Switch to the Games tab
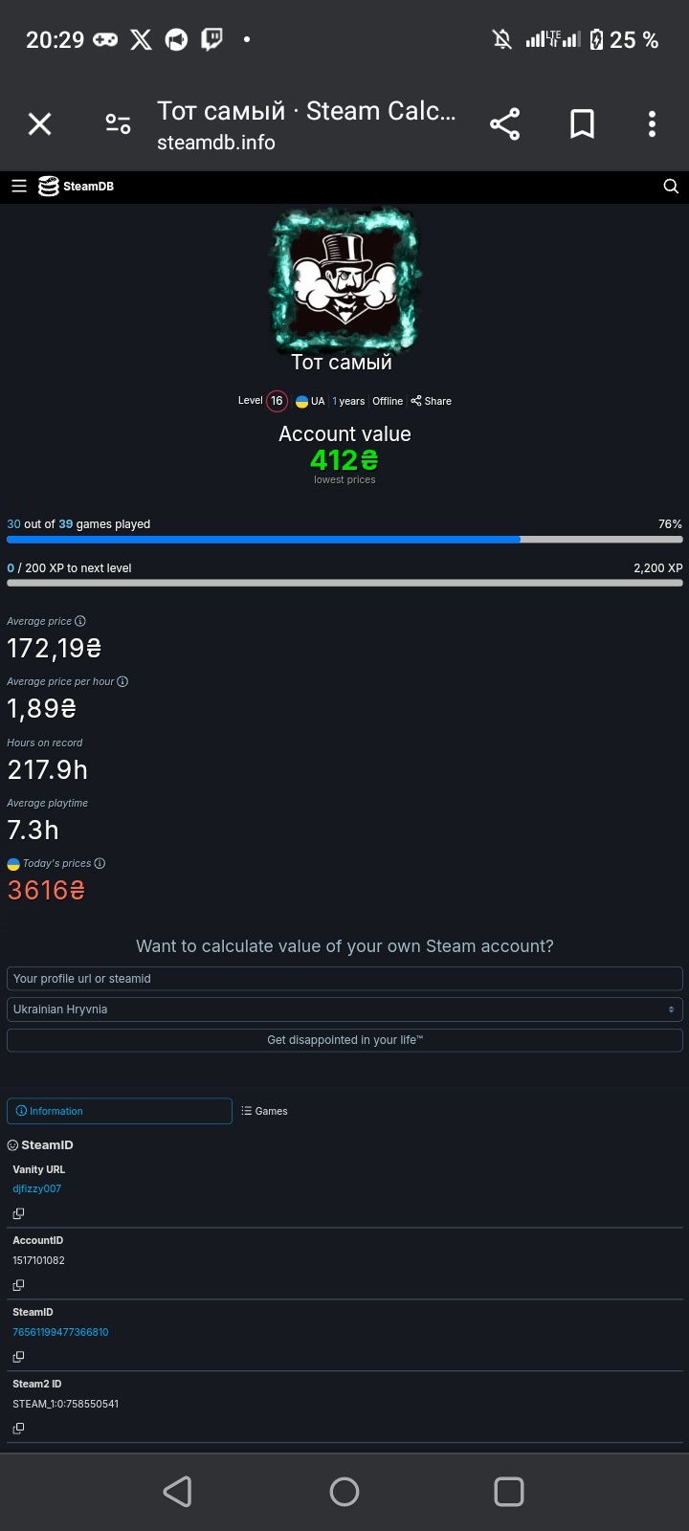689x1531 pixels. point(264,1111)
